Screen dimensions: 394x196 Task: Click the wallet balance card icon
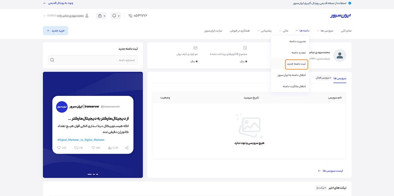196,48
